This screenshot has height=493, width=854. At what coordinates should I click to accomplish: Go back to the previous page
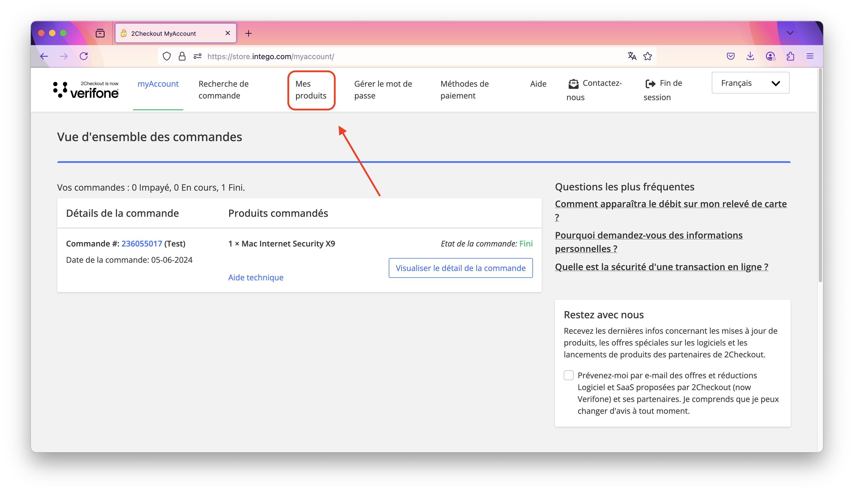pyautogui.click(x=44, y=56)
